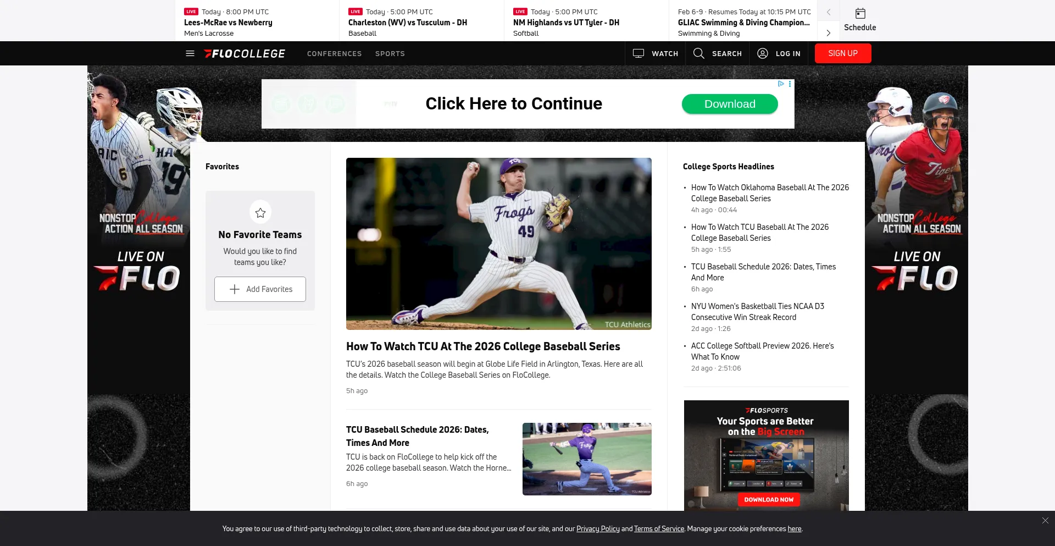The height and width of the screenshot is (546, 1055).
Task: Click the 'College Sports Headlines' heading
Action: click(x=729, y=167)
